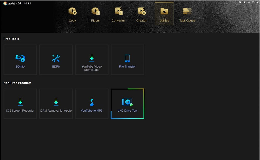Open iOS Screen Recorder tile

tap(20, 104)
